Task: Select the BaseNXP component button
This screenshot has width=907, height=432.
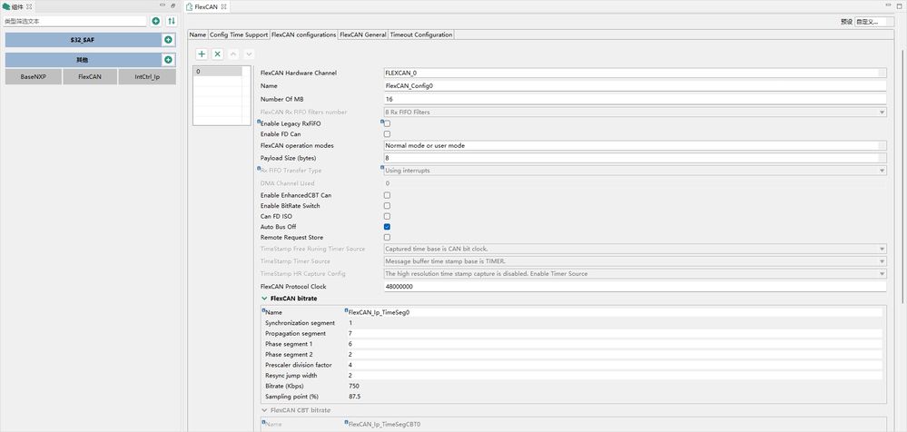Action: pyautogui.click(x=34, y=77)
